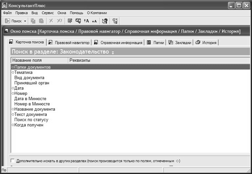The image size is (252, 174).
Task: Click the help guide icon at toolbar end
Action: coord(115,21)
